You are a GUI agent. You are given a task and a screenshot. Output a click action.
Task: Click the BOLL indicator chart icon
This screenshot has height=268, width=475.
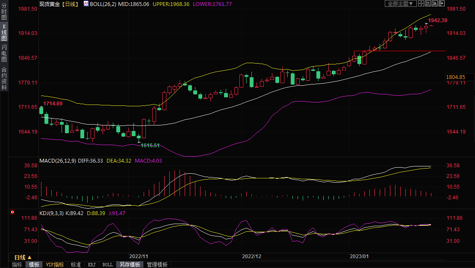[x=86, y=3]
